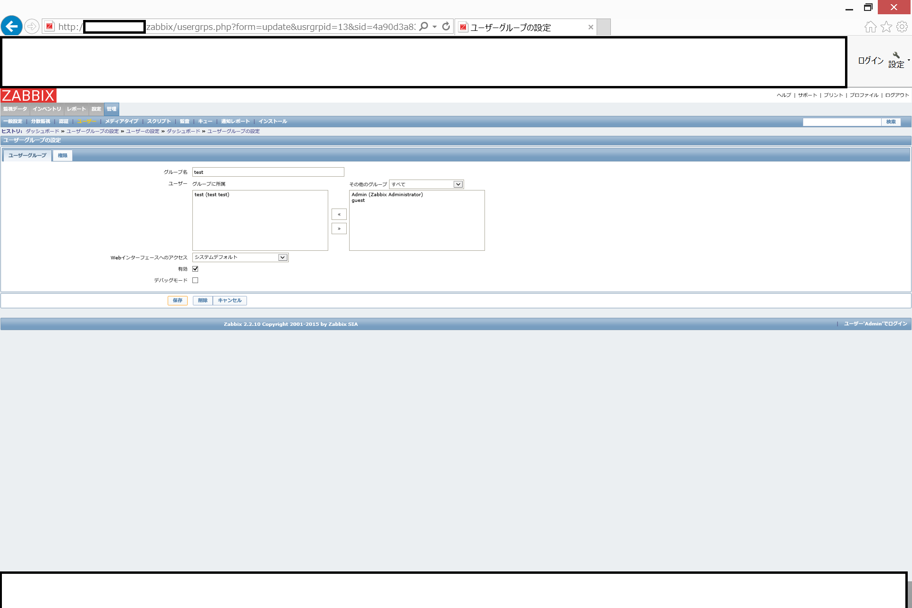
Task: Click the ZABBIX logo
Action: coord(28,95)
